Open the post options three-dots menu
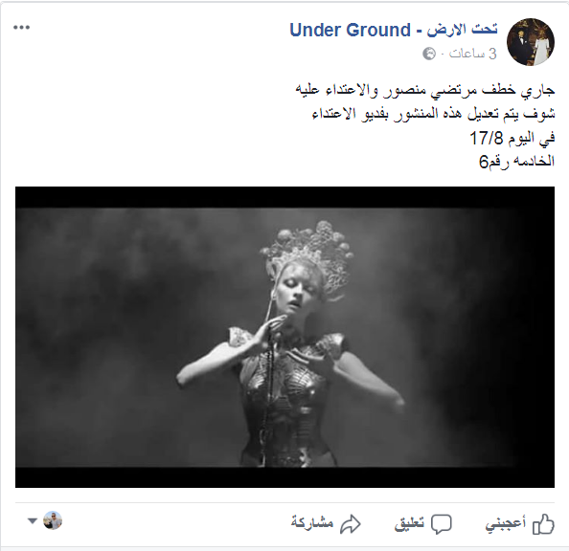Viewport: 569px width, 551px height. pos(21,28)
